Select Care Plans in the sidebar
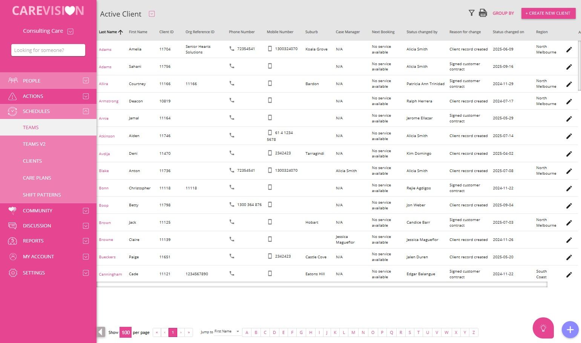 (x=37, y=178)
